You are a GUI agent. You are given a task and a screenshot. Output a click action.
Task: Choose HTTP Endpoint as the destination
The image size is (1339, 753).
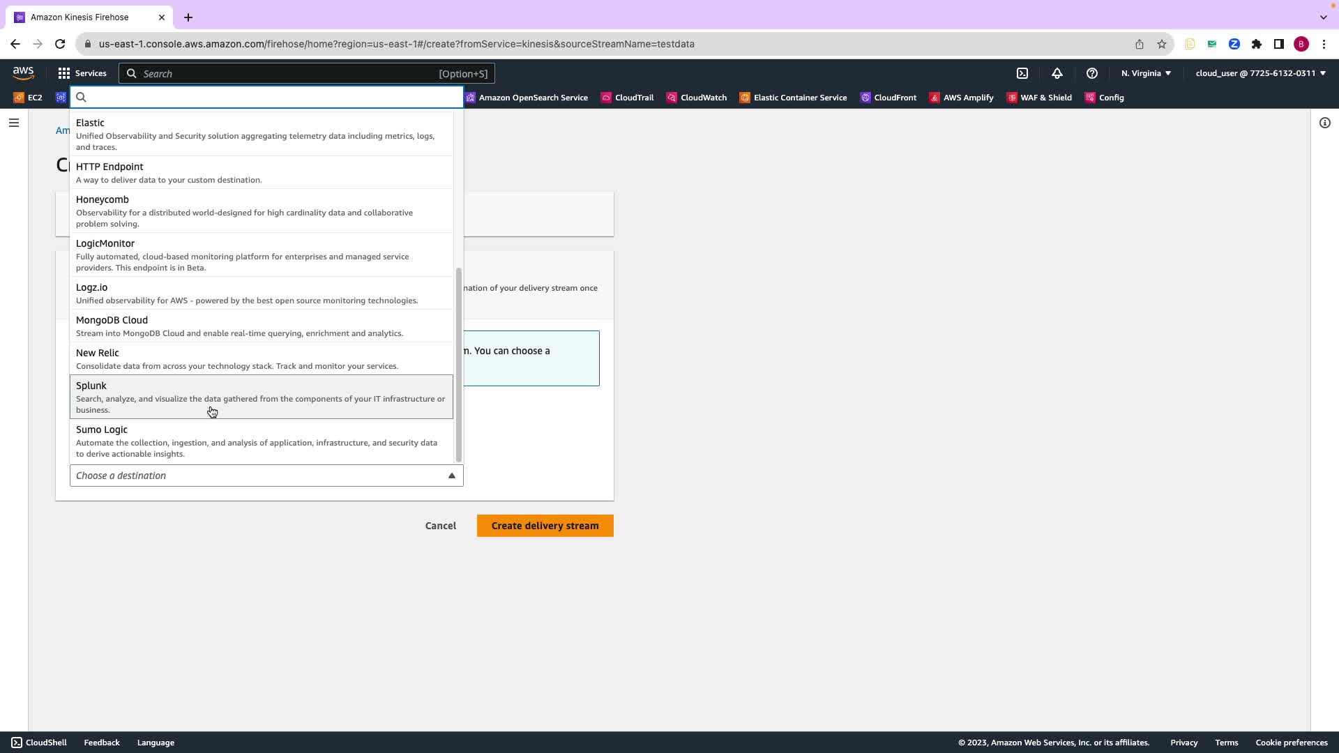click(x=261, y=172)
